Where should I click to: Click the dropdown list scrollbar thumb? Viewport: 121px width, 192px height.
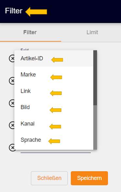[x=95, y=78]
